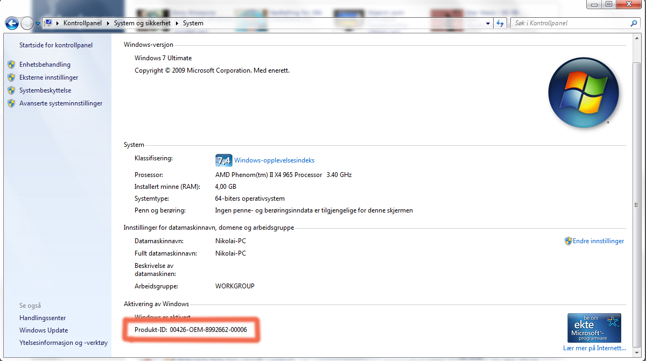Image resolution: width=646 pixels, height=361 pixels.
Task: Select the AMD Phenom processor text
Action: pyautogui.click(x=284, y=175)
